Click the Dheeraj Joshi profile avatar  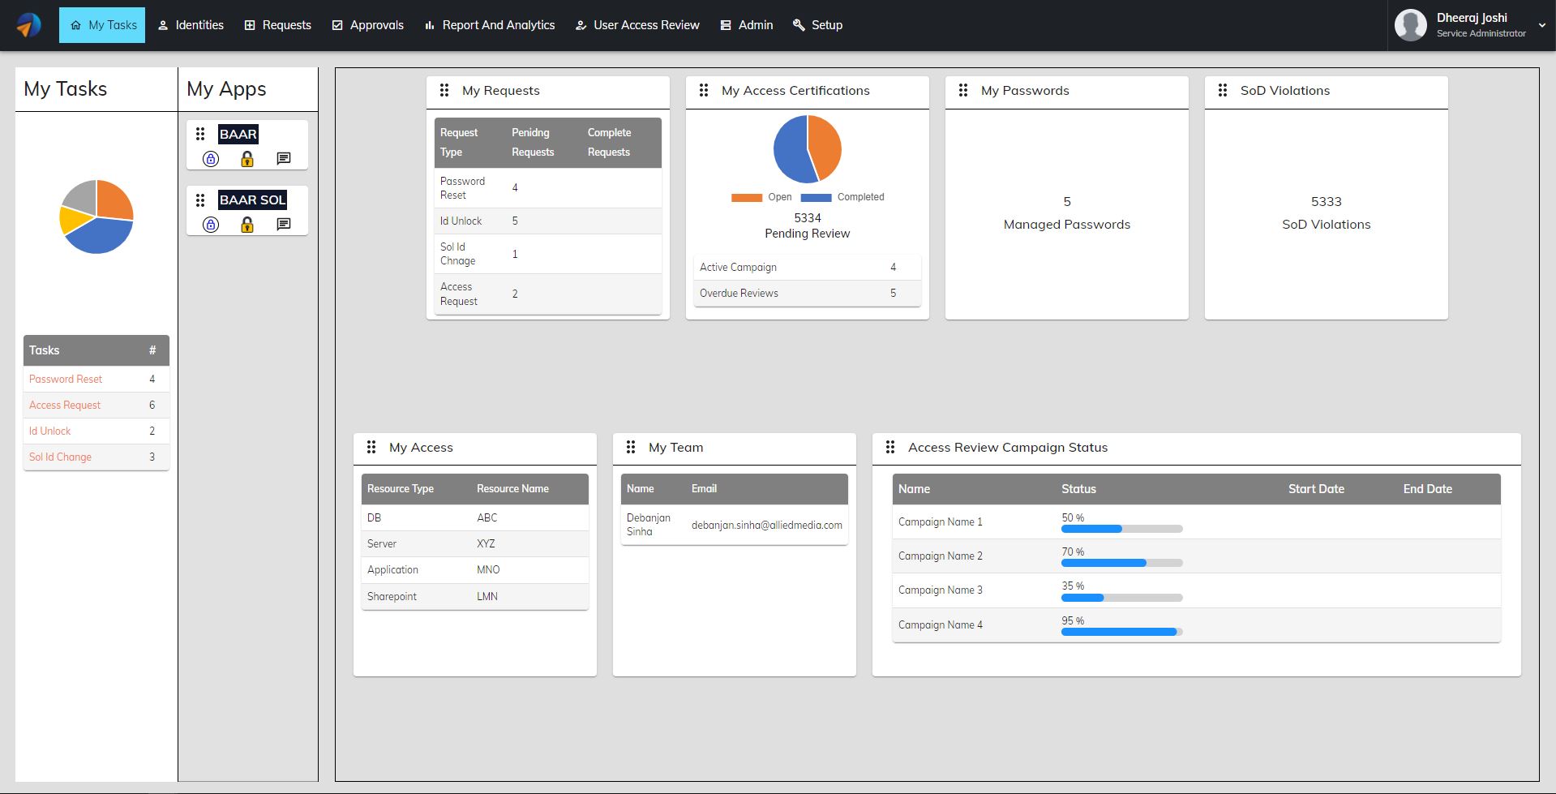coord(1410,25)
